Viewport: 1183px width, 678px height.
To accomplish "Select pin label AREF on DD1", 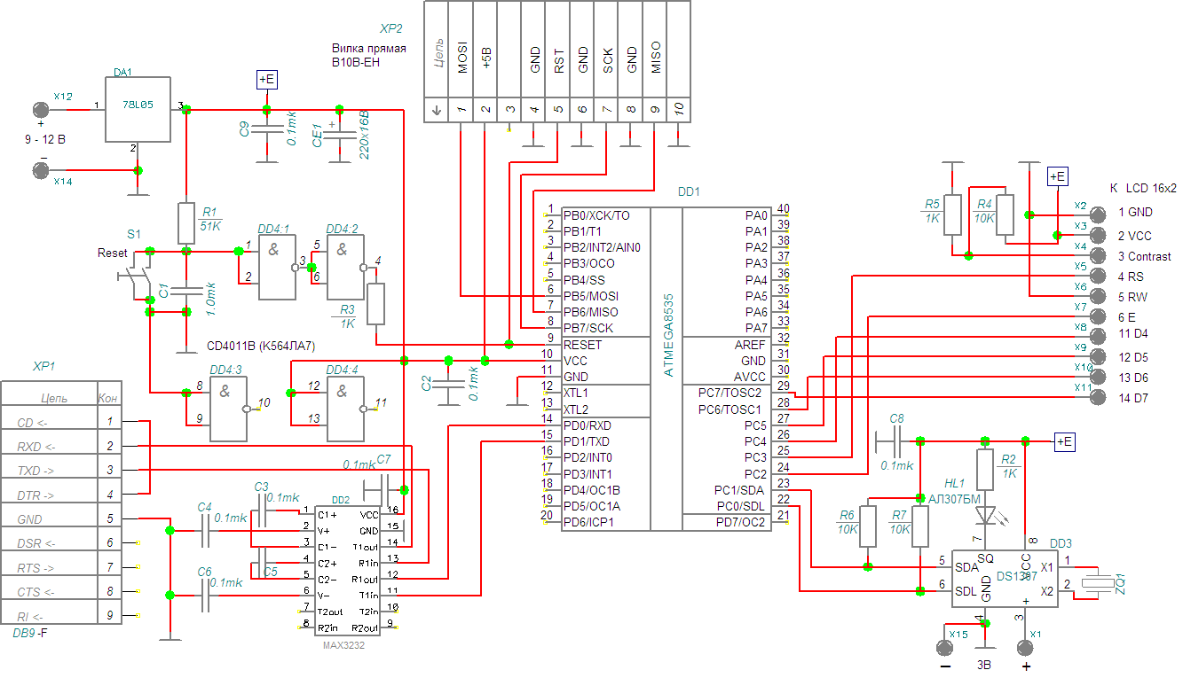I will [751, 345].
